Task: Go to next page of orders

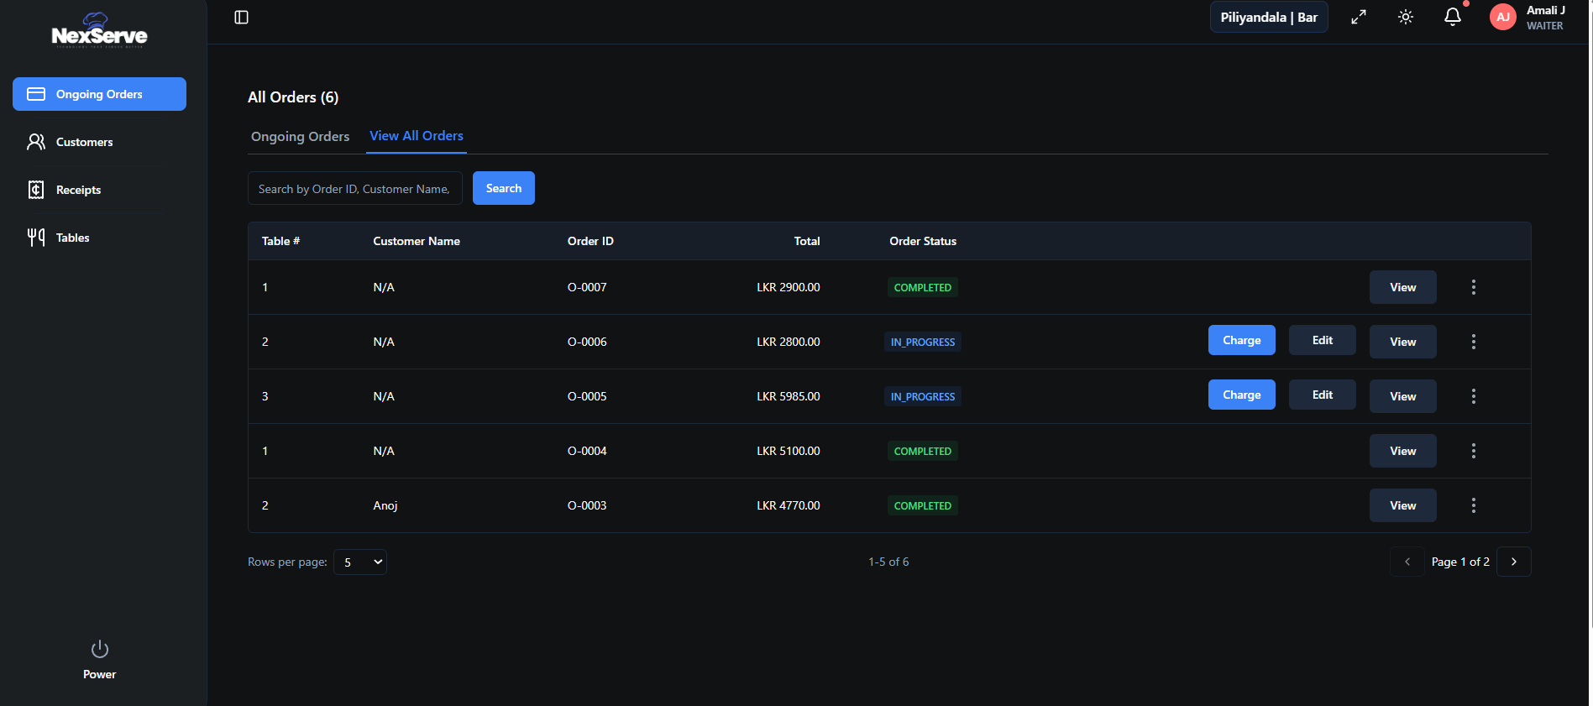Action: (1513, 562)
